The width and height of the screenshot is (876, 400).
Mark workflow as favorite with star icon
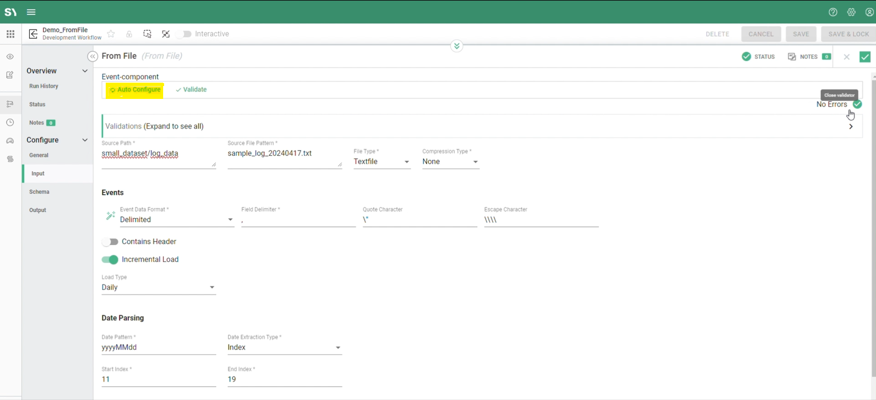111,34
